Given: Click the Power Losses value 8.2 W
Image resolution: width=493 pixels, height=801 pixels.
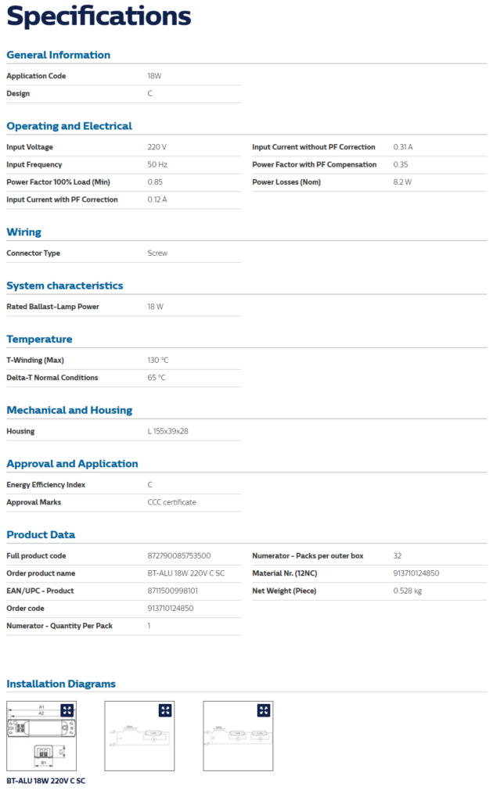Looking at the screenshot, I should click(x=402, y=182).
